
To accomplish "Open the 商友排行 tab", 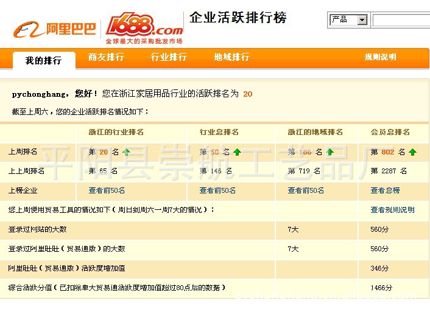I will coord(106,57).
